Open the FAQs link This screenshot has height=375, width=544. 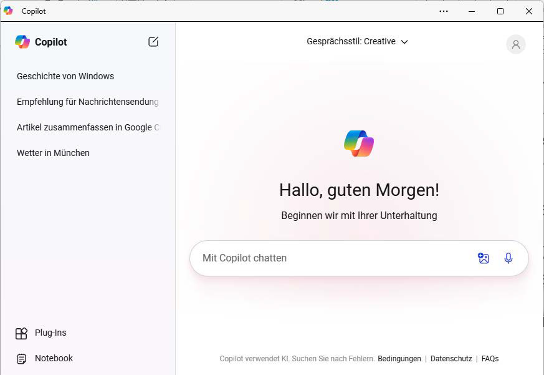coord(490,359)
